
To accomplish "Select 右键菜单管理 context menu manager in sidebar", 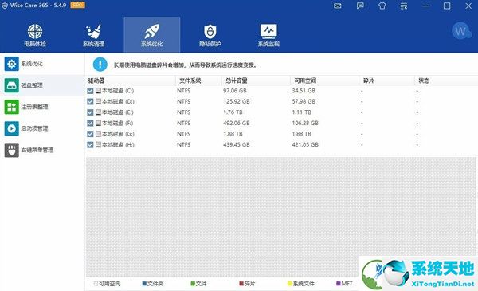I will (42, 150).
